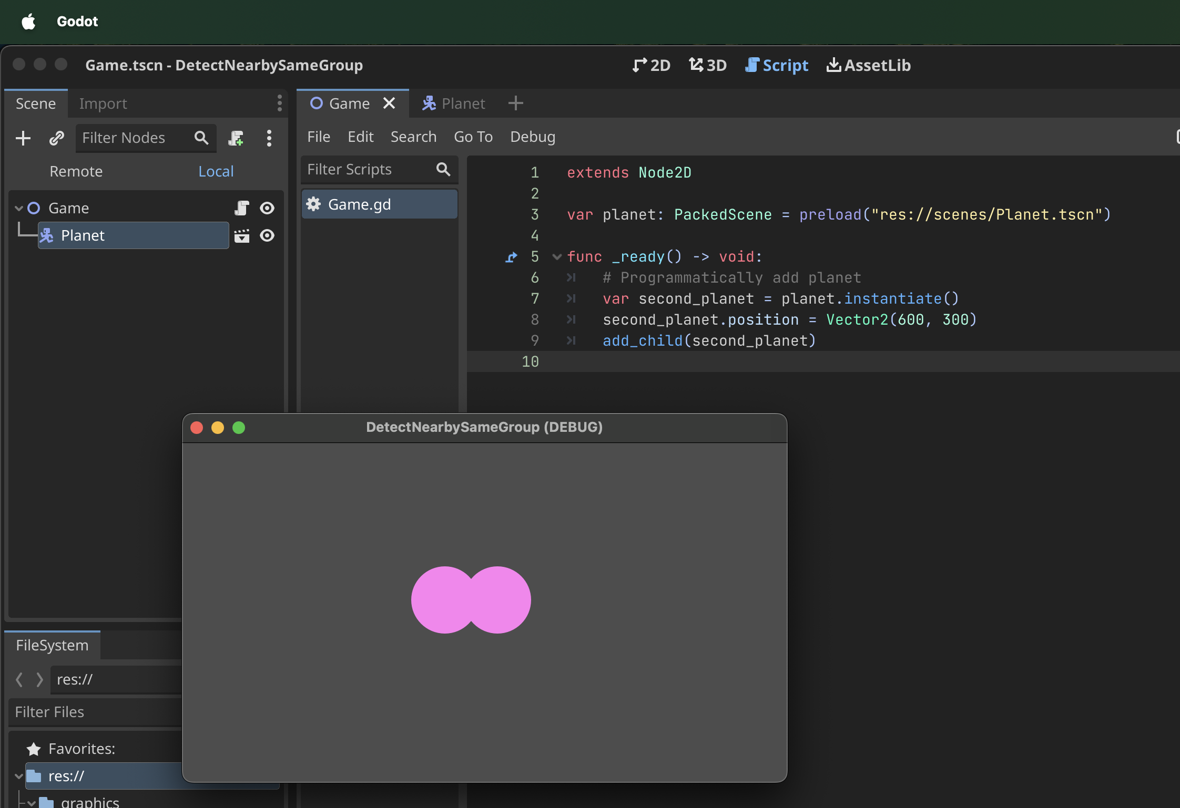Switch to Script workspace

point(777,65)
